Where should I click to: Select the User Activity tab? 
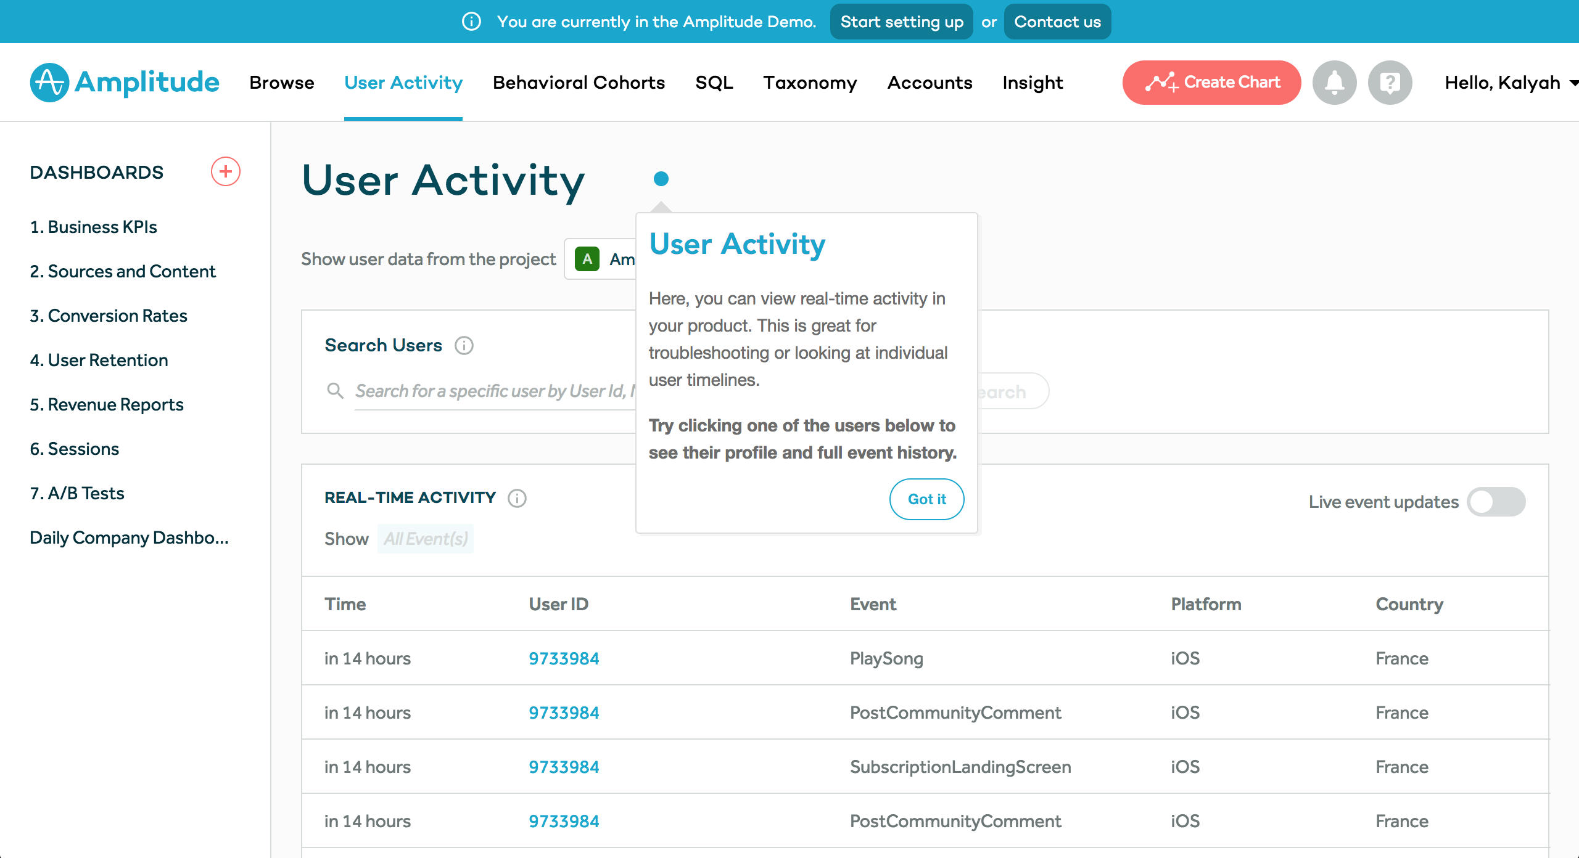tap(403, 83)
